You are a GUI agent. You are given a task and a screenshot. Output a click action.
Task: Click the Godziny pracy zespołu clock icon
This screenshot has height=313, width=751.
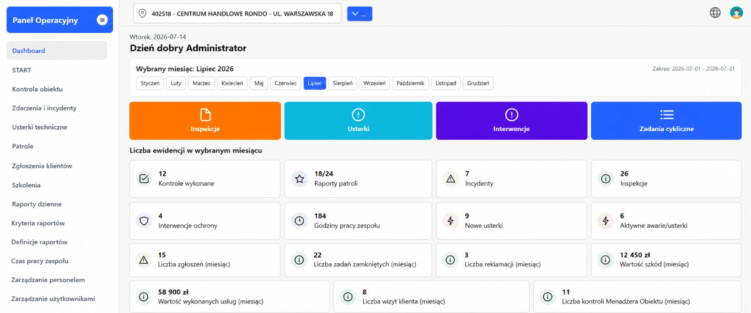coord(299,221)
